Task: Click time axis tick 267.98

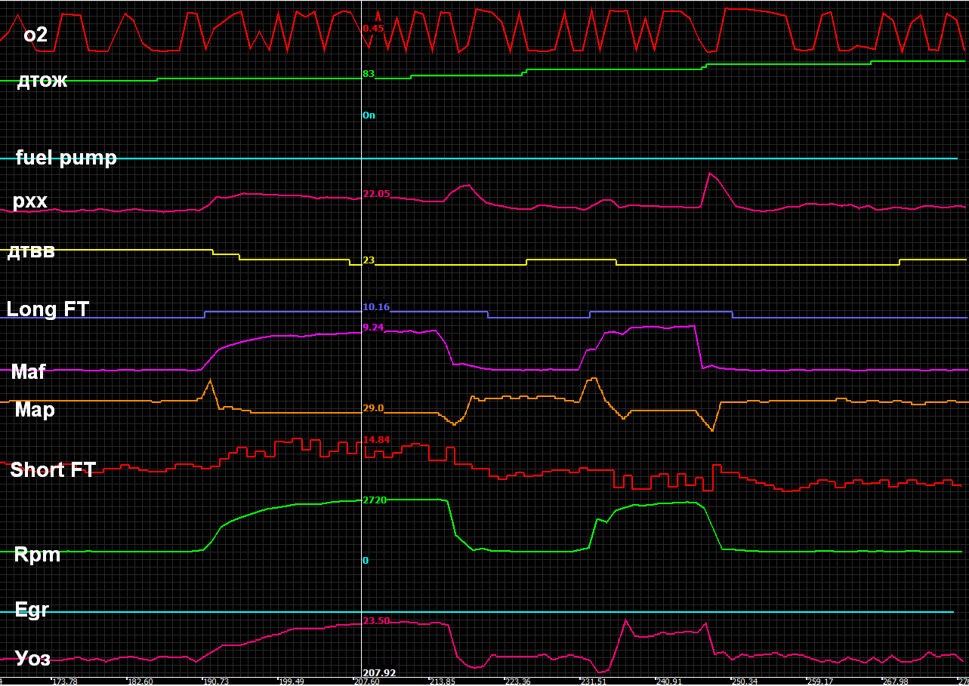Action: 895,681
